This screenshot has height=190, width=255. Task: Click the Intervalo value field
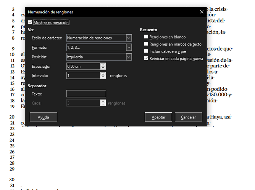click(83, 75)
